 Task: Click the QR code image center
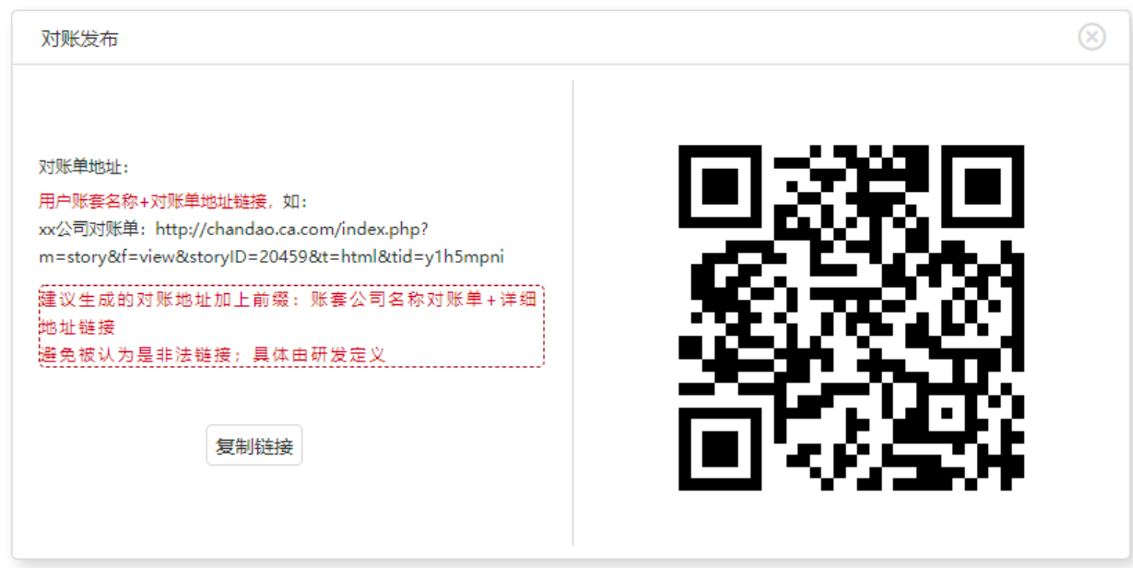[851, 317]
